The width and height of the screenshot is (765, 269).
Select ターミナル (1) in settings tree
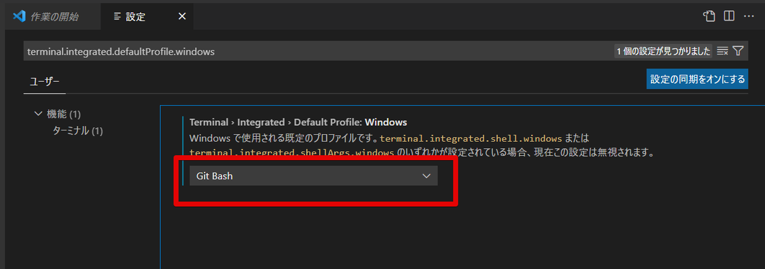(77, 130)
